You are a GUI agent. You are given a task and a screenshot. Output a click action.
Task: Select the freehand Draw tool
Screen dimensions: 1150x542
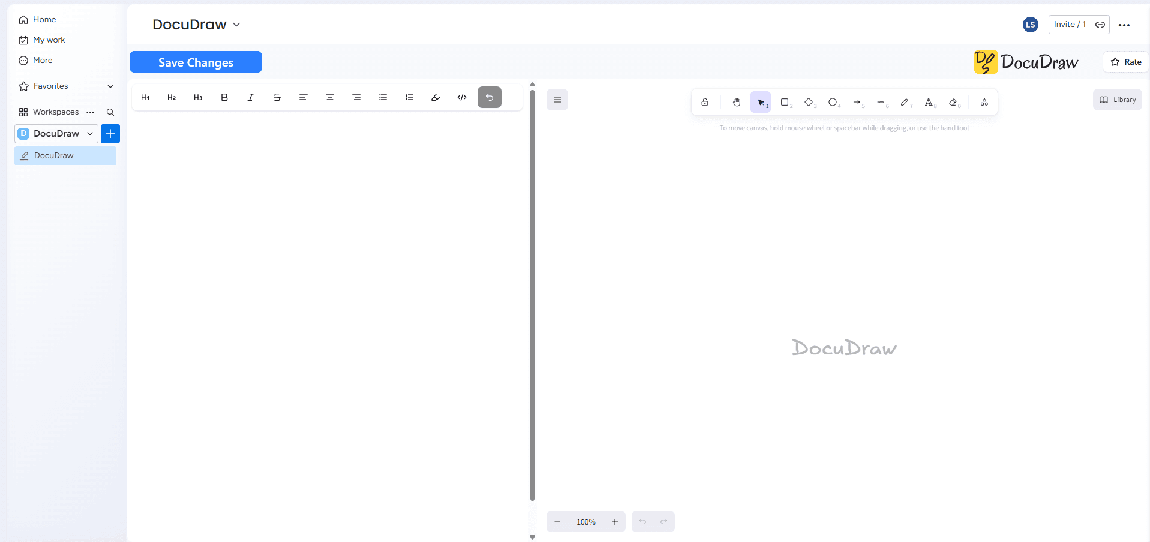(x=906, y=102)
